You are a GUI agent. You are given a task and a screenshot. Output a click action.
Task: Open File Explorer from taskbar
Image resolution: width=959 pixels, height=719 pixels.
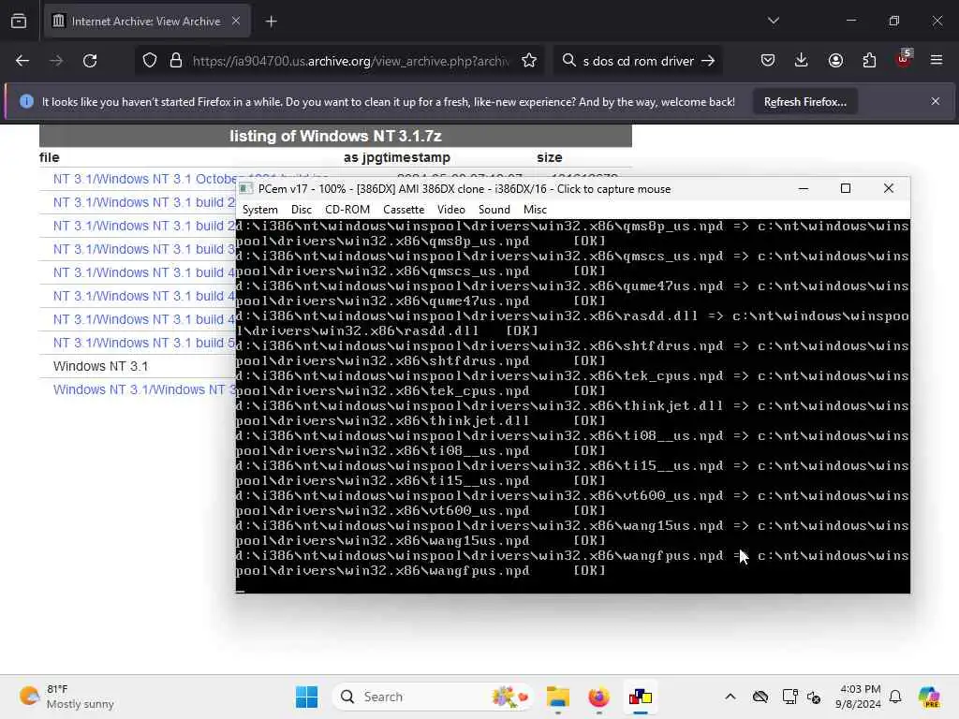click(x=558, y=697)
